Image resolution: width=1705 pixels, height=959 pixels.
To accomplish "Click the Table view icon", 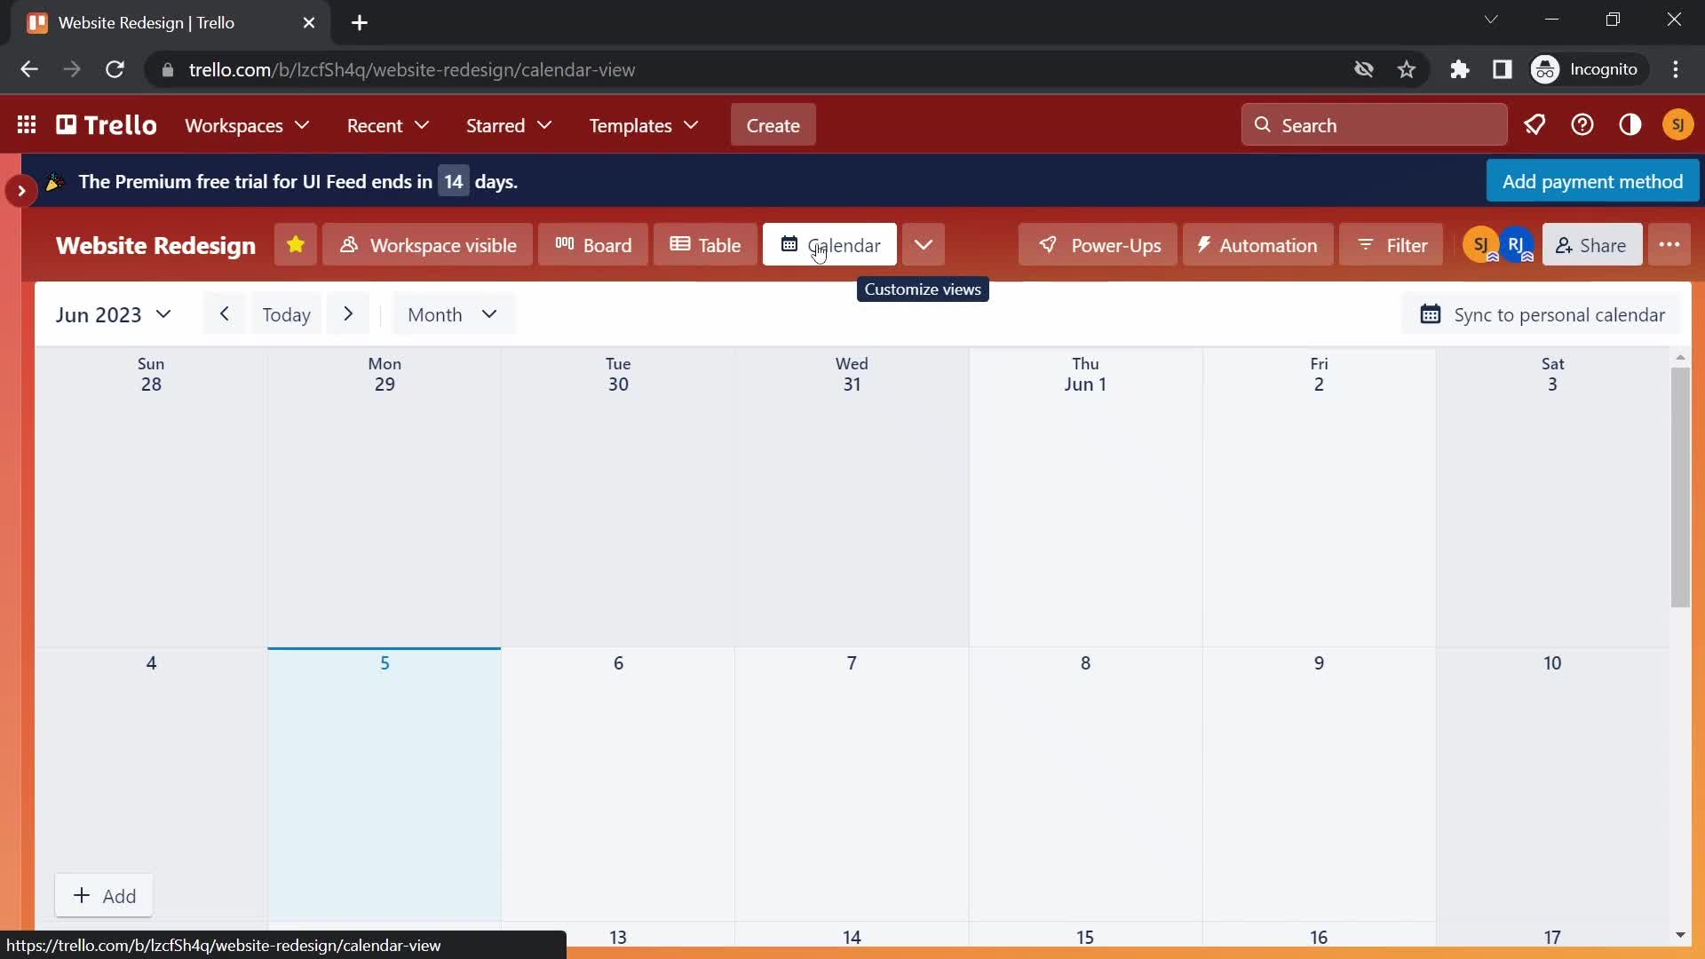I will 704,243.
